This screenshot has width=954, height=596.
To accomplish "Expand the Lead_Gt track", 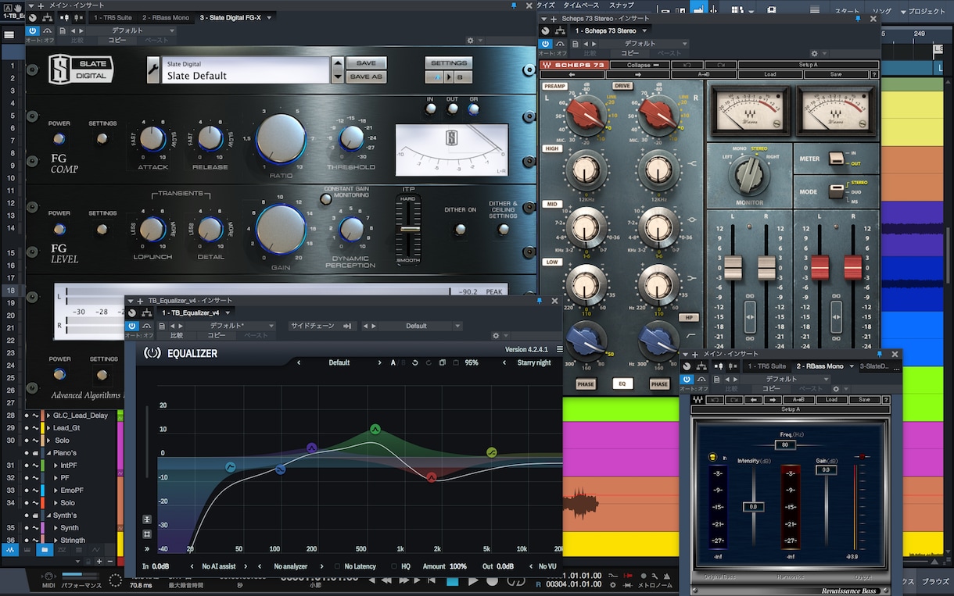I will coord(48,428).
